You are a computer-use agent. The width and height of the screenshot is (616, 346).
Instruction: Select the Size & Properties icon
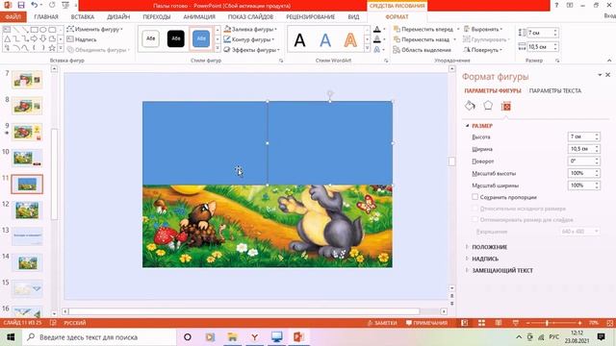tap(506, 106)
